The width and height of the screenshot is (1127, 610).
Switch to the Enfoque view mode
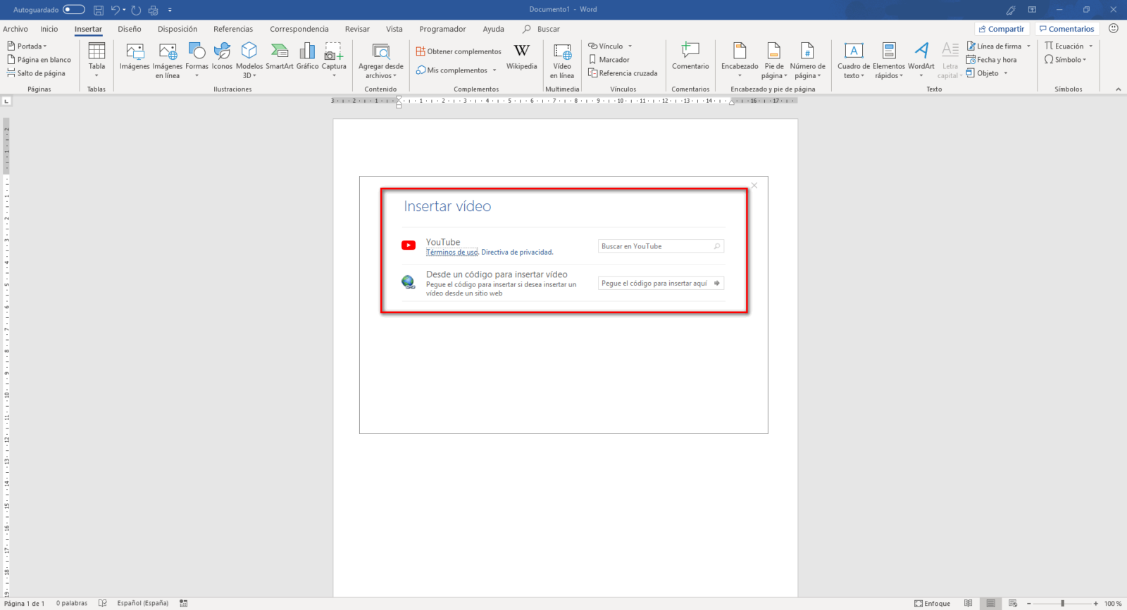pyautogui.click(x=932, y=603)
